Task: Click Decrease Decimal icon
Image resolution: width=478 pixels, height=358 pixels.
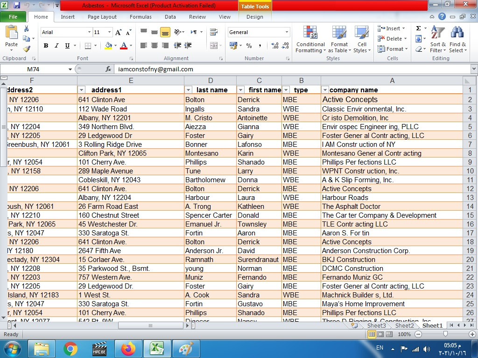Action: click(x=285, y=46)
